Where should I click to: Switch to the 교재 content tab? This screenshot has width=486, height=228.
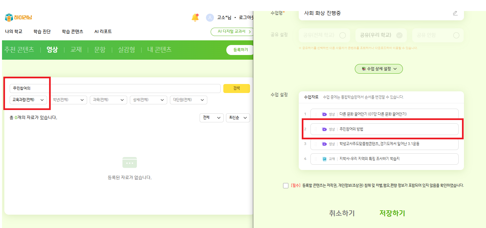(x=76, y=50)
